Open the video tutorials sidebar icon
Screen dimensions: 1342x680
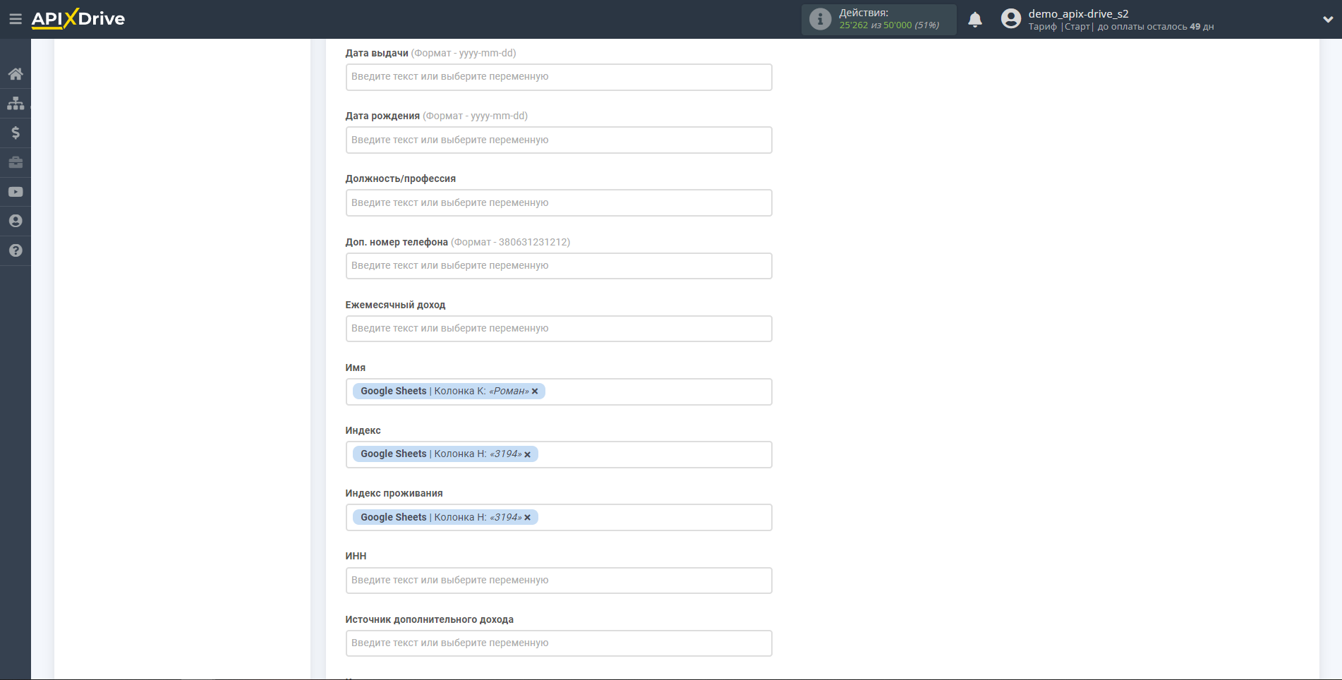tap(16, 192)
